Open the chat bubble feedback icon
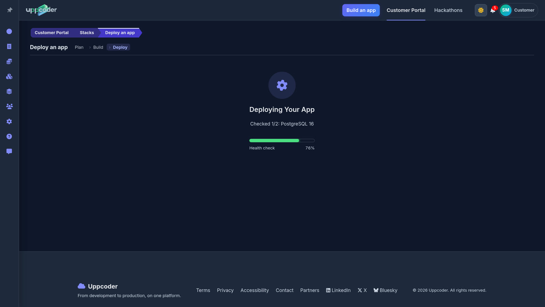The image size is (545, 307). 9,151
